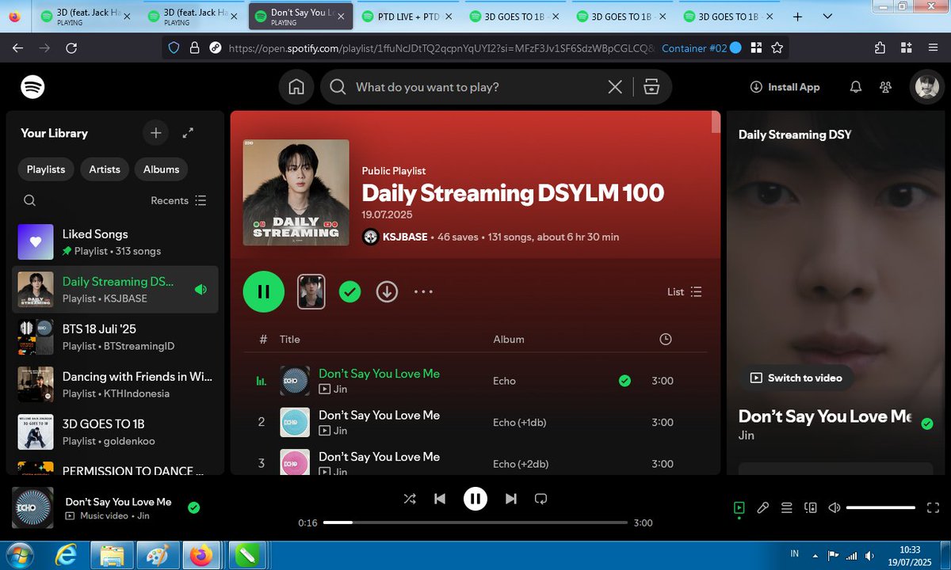Toggle the Now Playing view
This screenshot has width=951, height=570.
739,507
